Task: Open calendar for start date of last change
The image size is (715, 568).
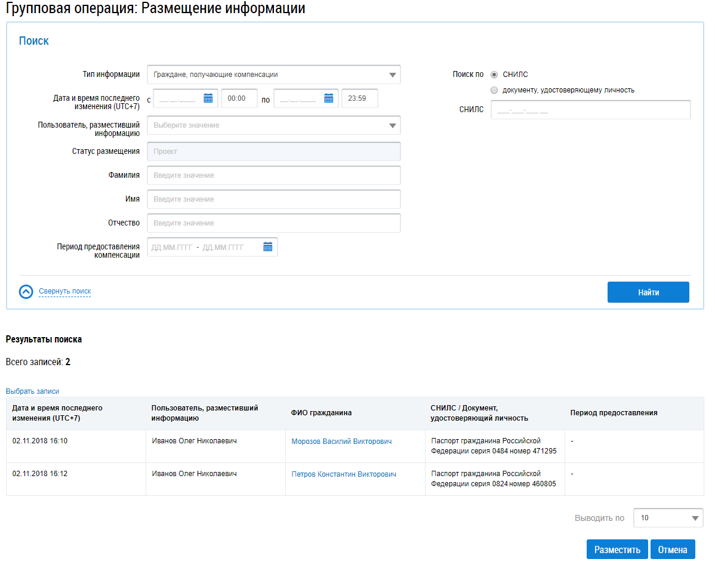Action: point(208,98)
